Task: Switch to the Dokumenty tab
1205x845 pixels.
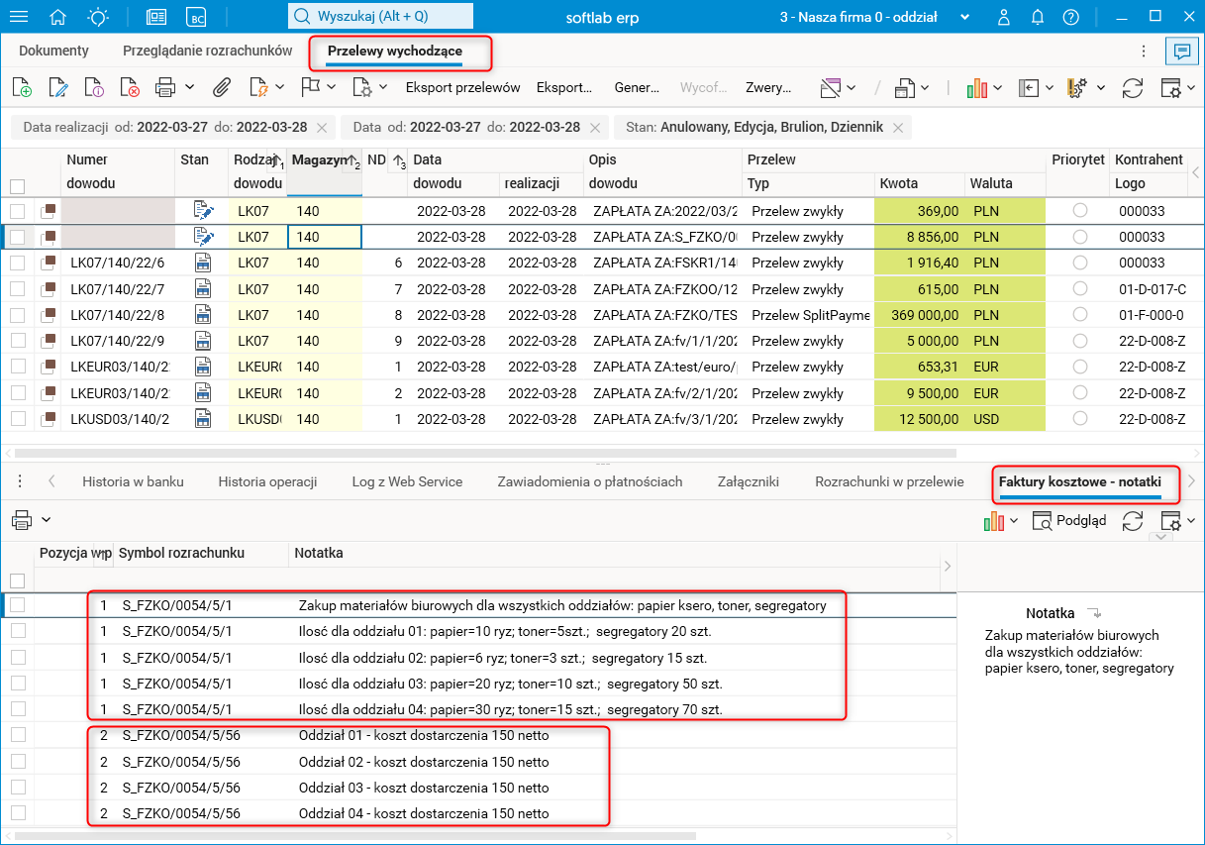Action: [x=53, y=51]
